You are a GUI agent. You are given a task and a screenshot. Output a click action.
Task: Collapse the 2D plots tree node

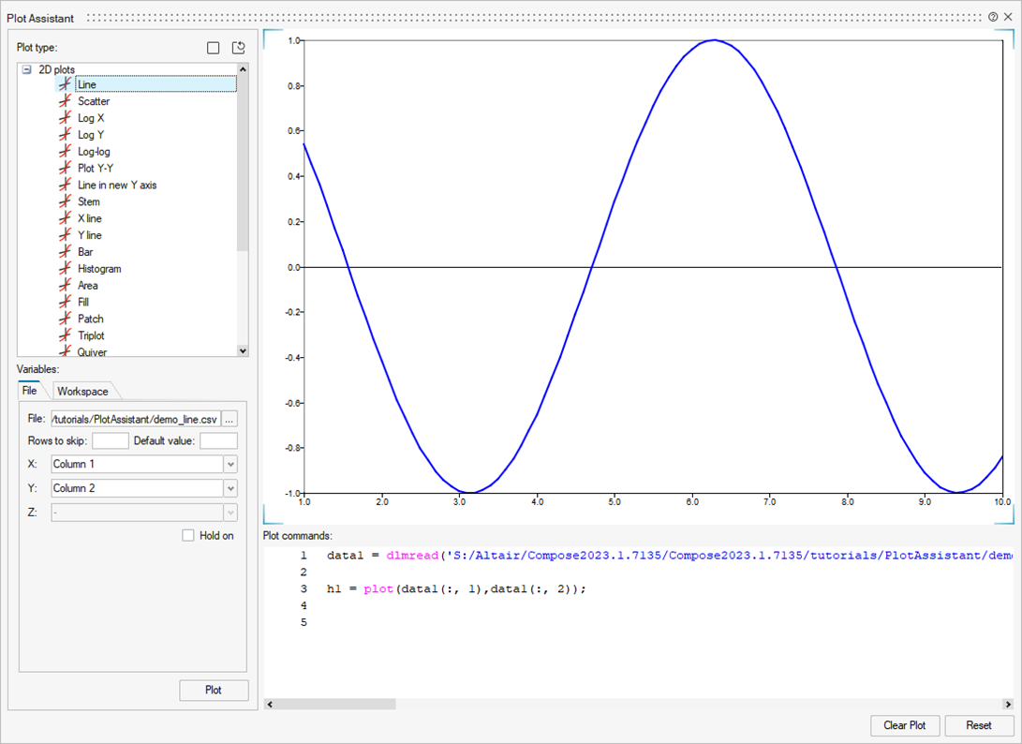pos(27,69)
